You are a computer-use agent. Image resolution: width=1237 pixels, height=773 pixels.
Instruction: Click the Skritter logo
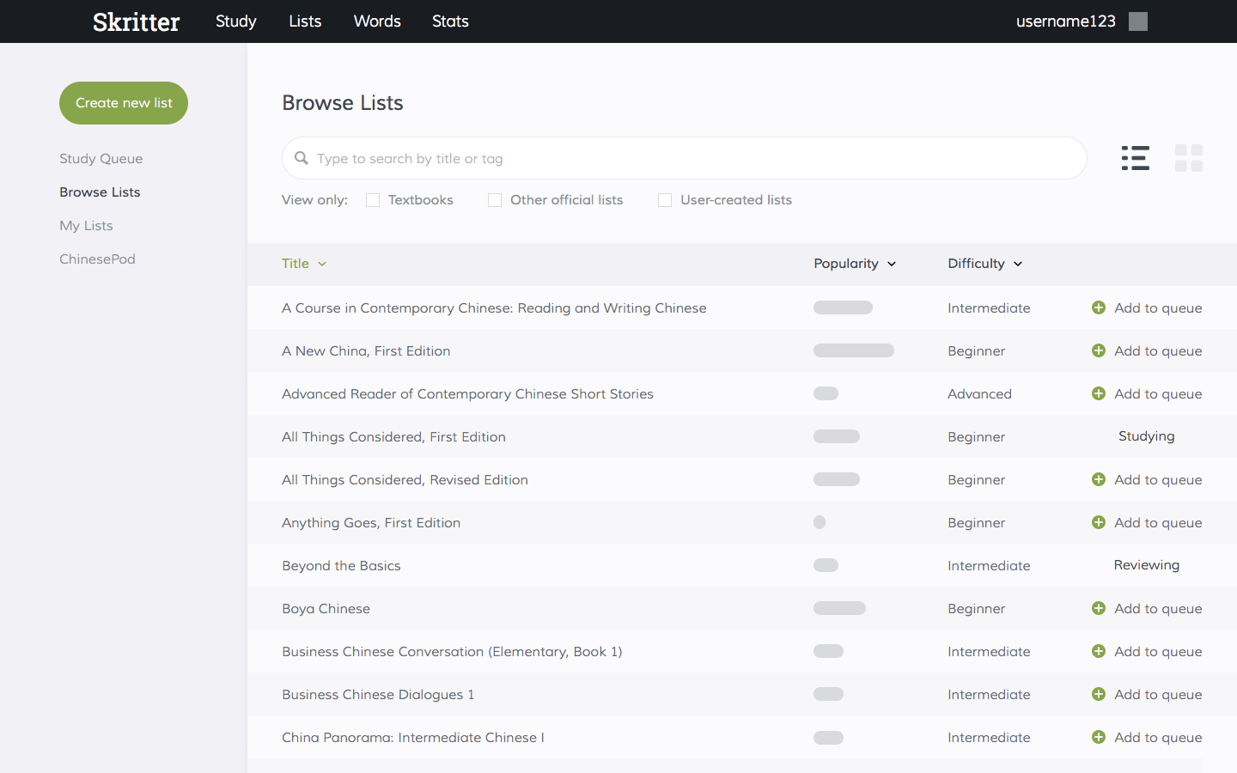[x=136, y=21]
